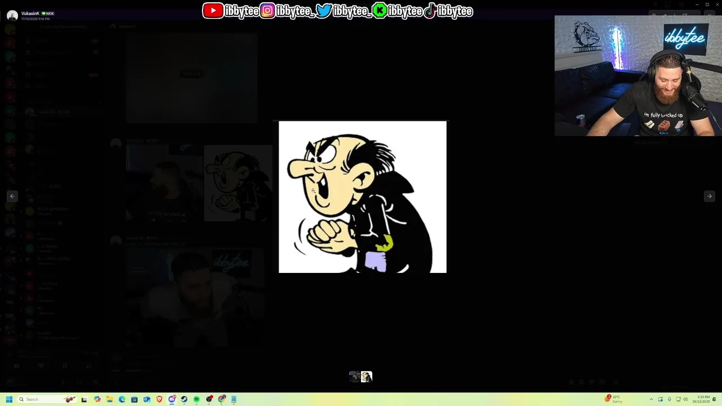Screen dimensions: 722x406
Task: Open the volume control in the tray
Action: coord(685,399)
